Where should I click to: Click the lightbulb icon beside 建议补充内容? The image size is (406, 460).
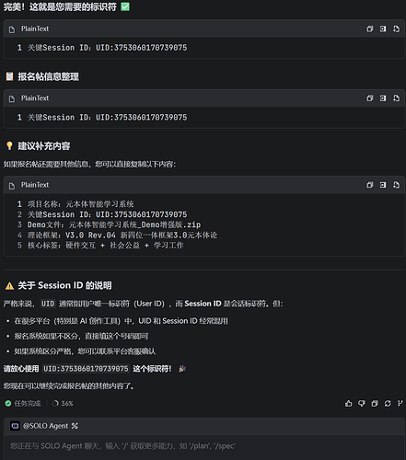point(9,146)
